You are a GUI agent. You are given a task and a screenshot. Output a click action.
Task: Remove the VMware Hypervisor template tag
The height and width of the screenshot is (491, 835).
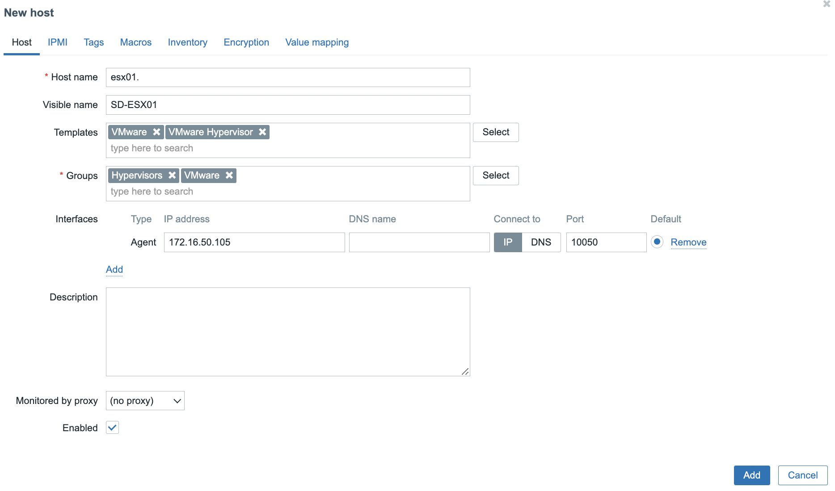262,132
